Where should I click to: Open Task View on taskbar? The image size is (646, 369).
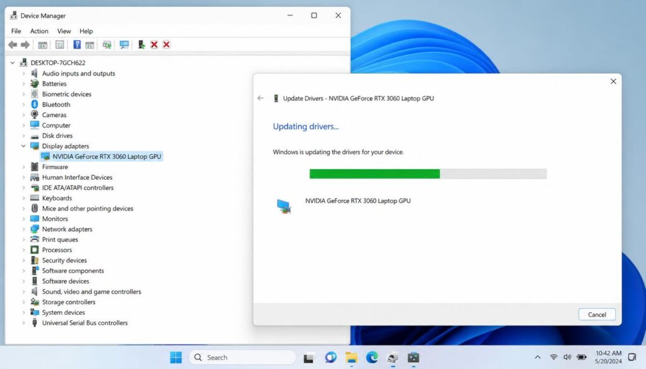click(x=308, y=358)
